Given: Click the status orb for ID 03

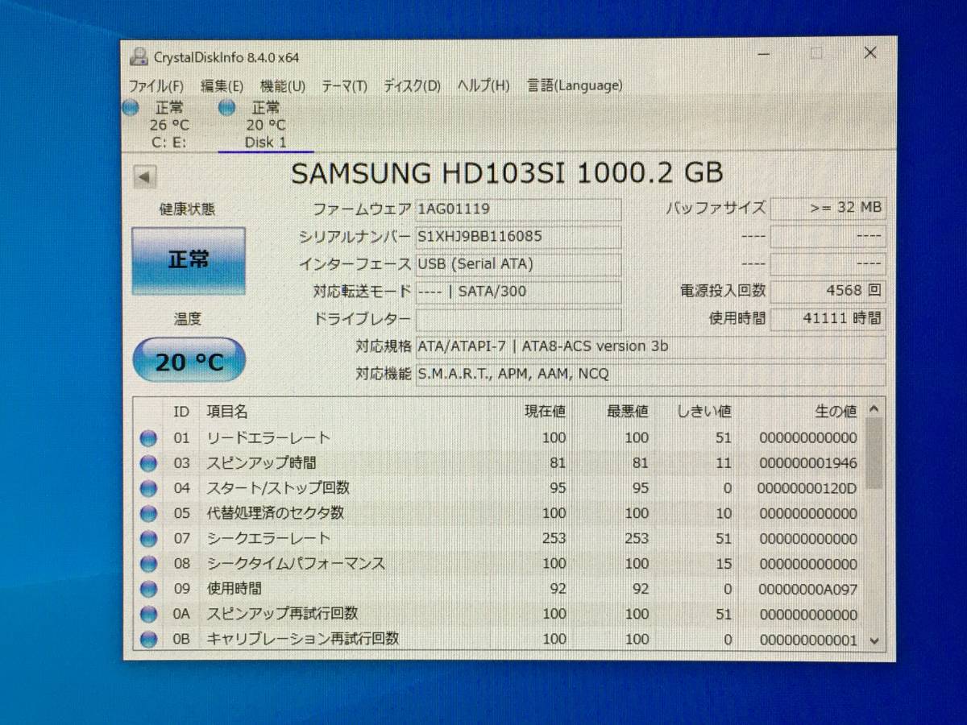Looking at the screenshot, I should pyautogui.click(x=148, y=463).
